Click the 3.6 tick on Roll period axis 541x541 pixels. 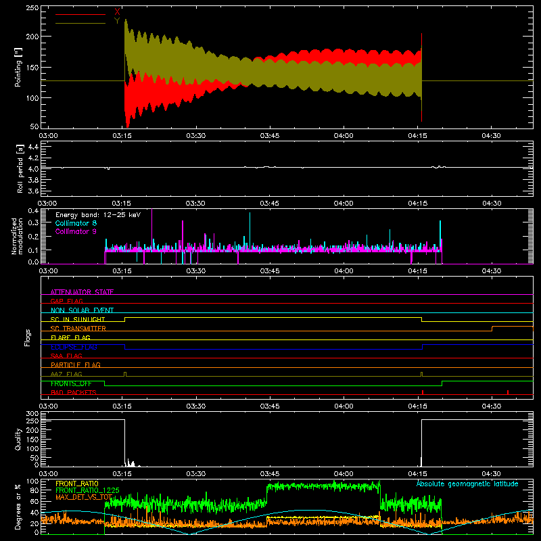pyautogui.click(x=33, y=191)
